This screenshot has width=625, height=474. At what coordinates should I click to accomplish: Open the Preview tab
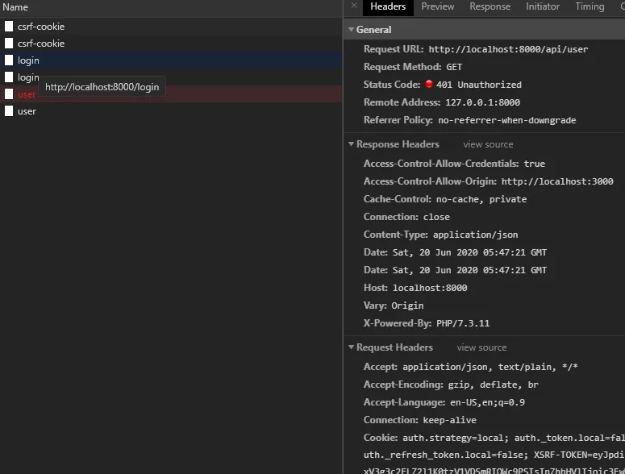pyautogui.click(x=438, y=6)
